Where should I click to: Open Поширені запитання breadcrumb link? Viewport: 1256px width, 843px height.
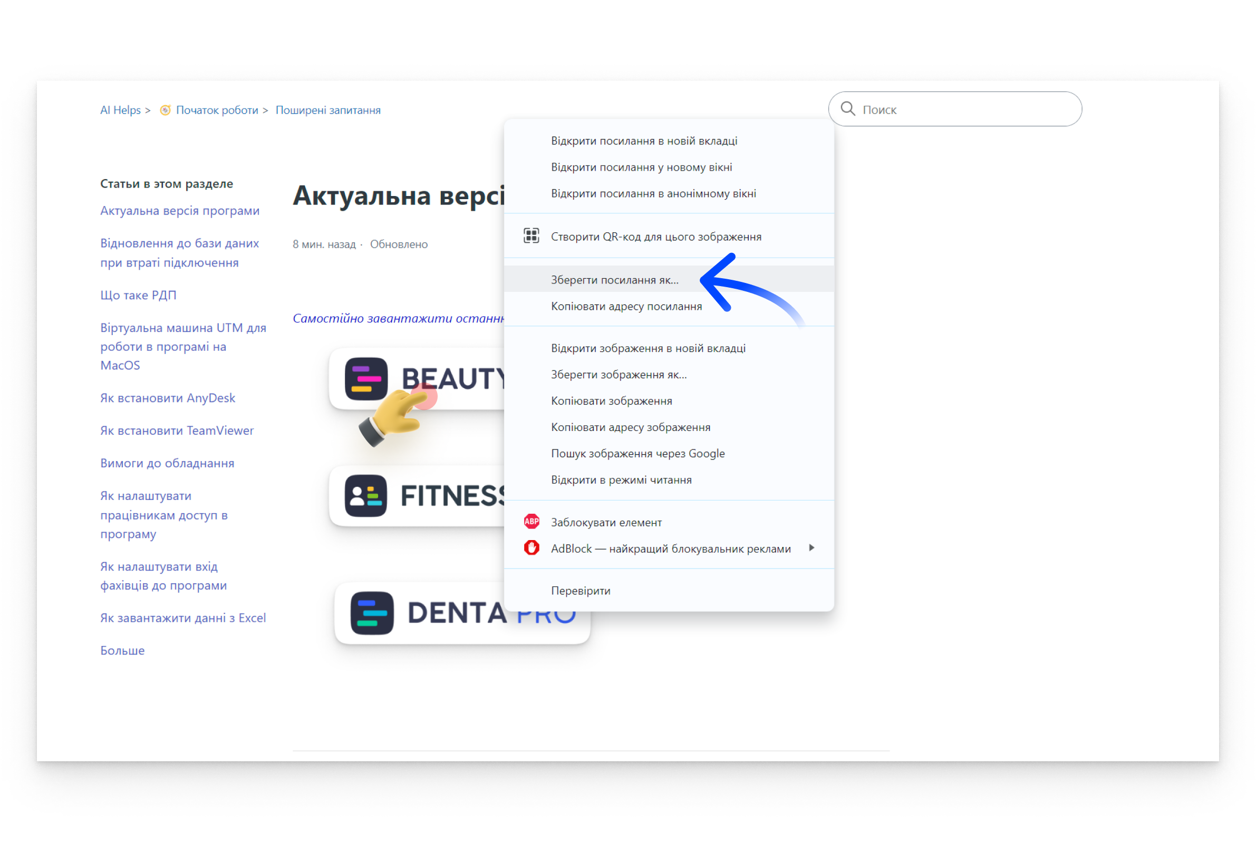(328, 110)
